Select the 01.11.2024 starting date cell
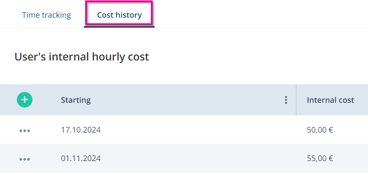 pyautogui.click(x=81, y=158)
